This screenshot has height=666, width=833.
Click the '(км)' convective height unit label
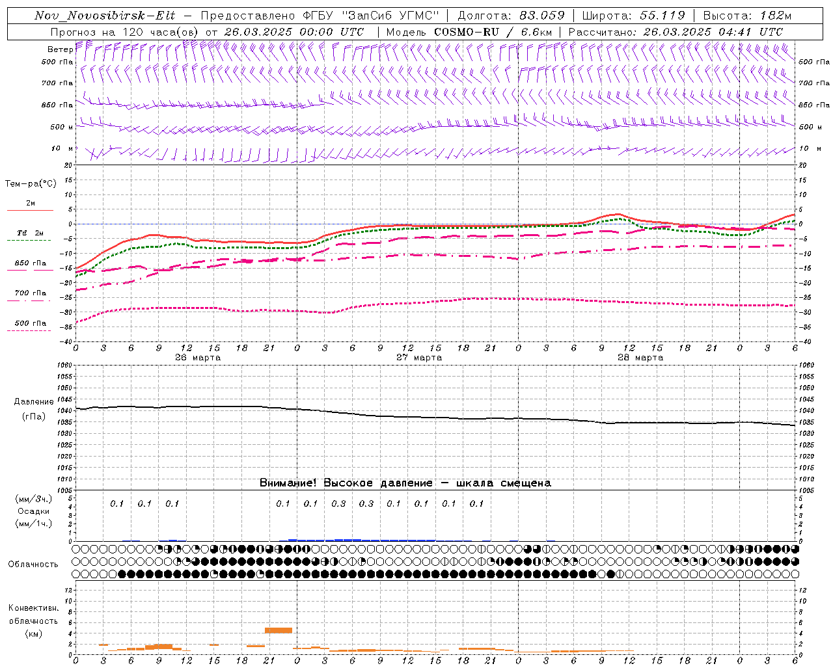(x=33, y=633)
